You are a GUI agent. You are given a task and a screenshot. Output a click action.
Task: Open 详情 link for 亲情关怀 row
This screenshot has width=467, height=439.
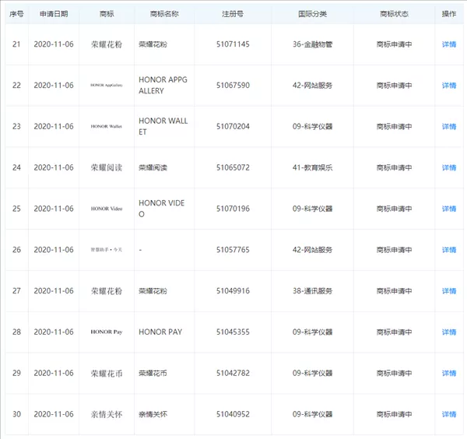449,414
